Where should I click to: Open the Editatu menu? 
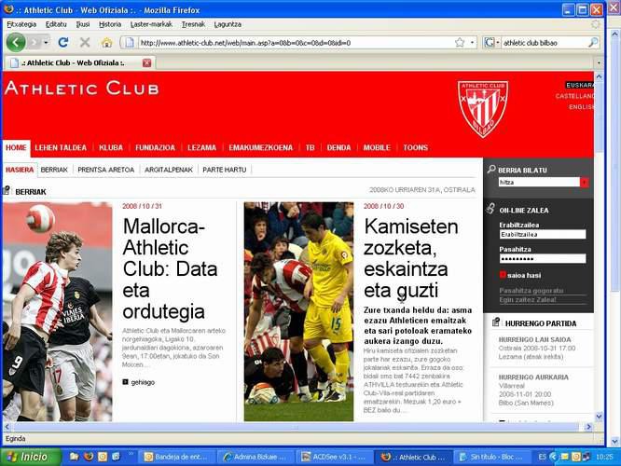coord(56,24)
